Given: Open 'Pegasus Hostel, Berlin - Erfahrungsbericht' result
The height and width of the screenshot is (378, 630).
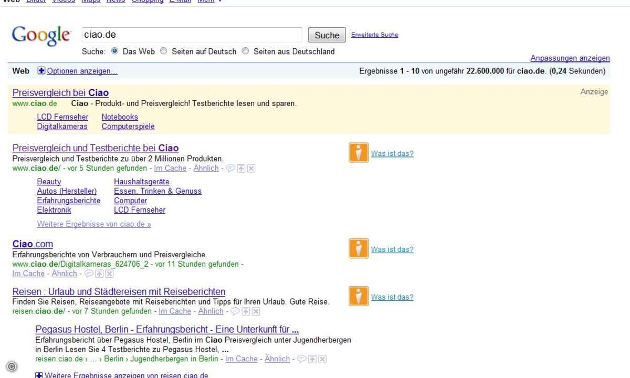Looking at the screenshot, I should click(x=167, y=330).
